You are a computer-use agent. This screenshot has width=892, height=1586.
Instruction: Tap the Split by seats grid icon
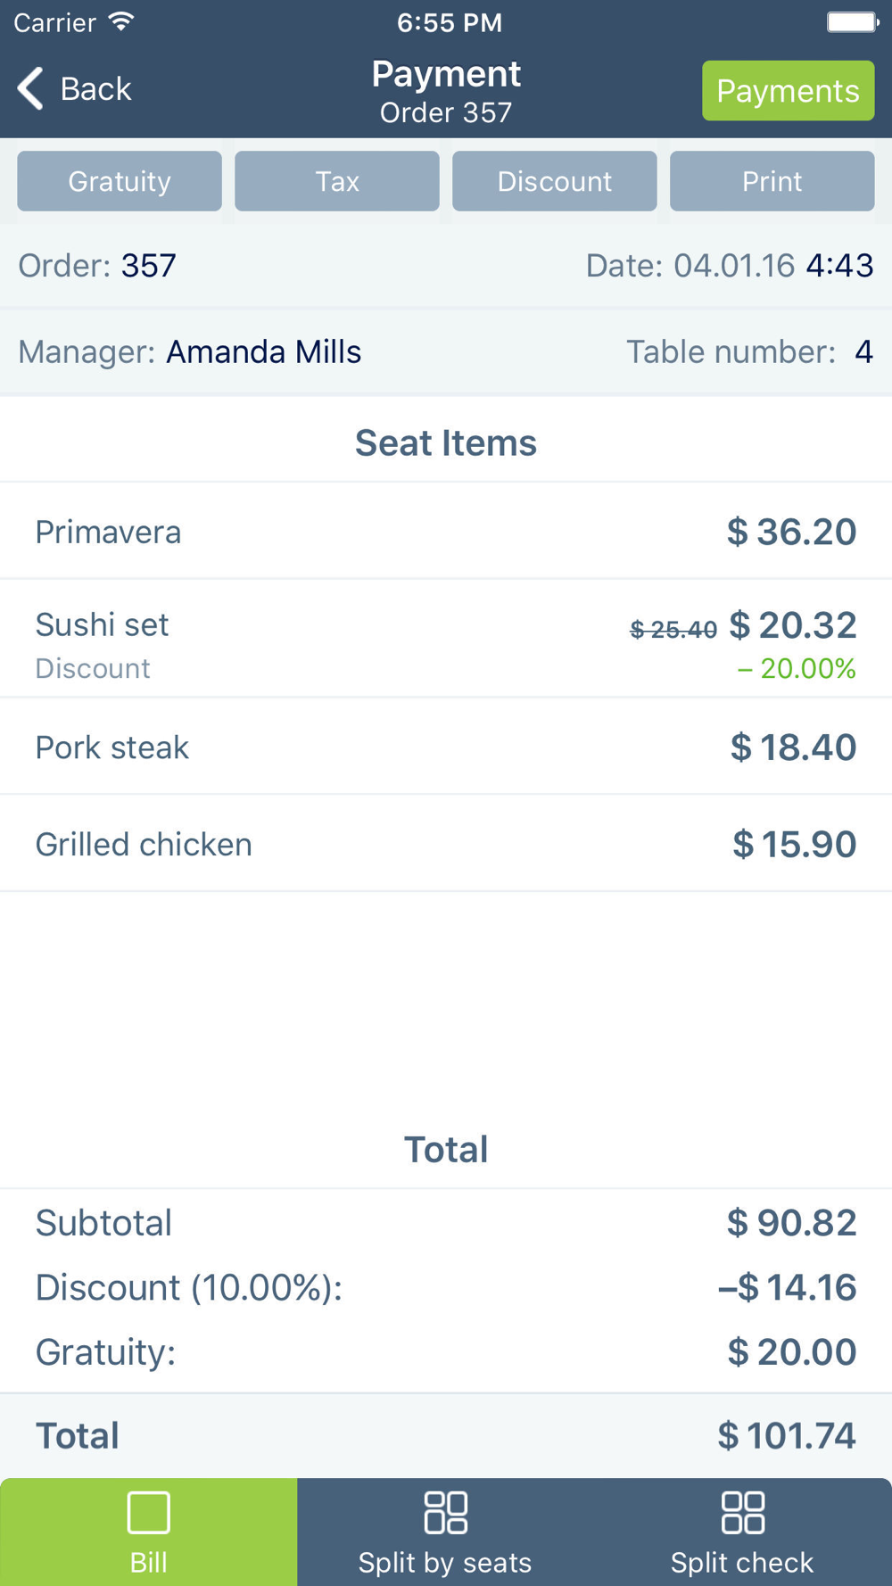tap(445, 1512)
